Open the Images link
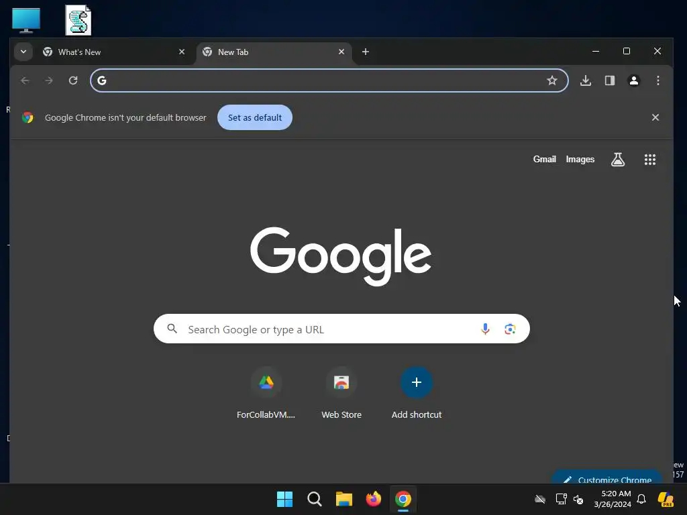 point(580,160)
